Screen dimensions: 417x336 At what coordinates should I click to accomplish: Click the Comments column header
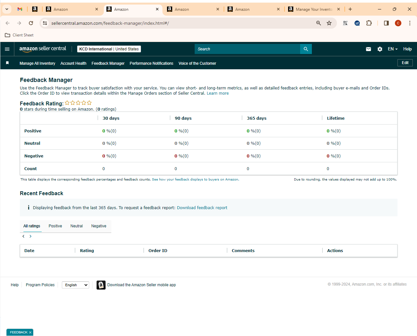[x=243, y=251]
